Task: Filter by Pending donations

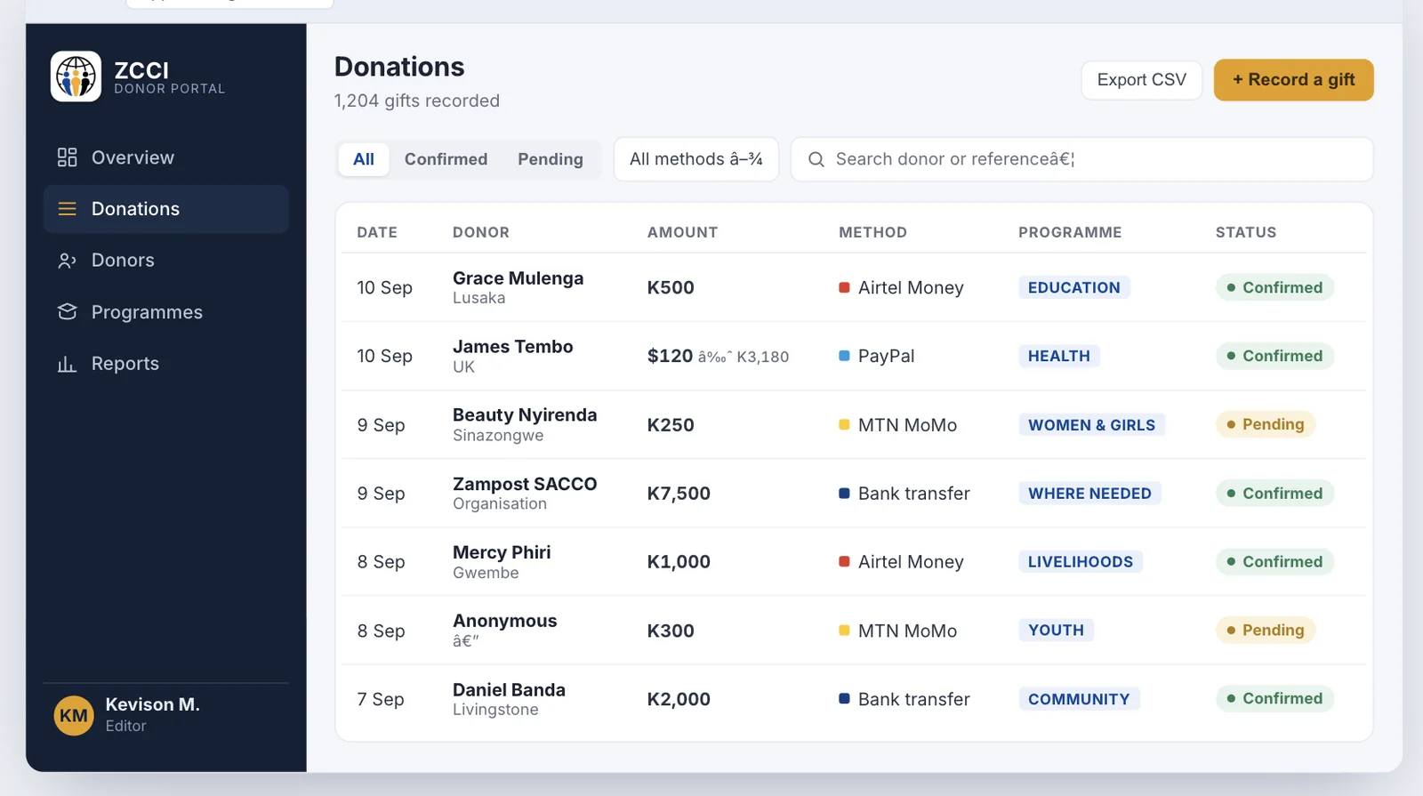Action: 551,159
